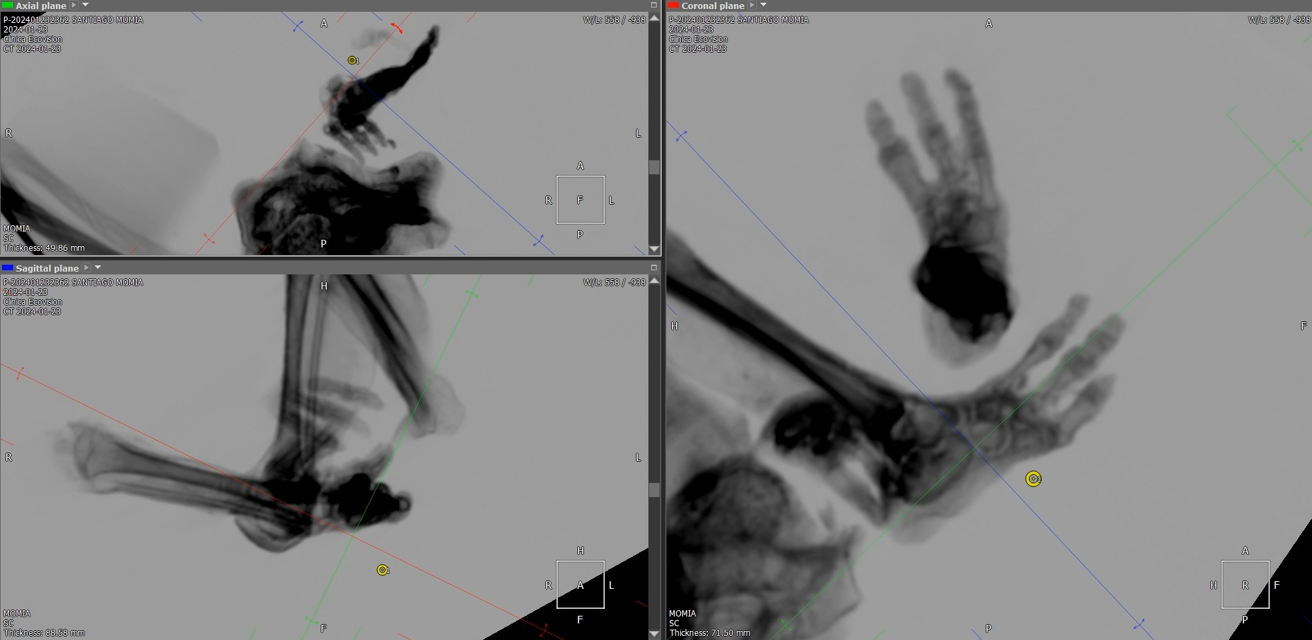Viewport: 1312px width, 640px height.
Task: Click the Sagittal "Thickness: 88.58 mm" text
Action: (44, 633)
